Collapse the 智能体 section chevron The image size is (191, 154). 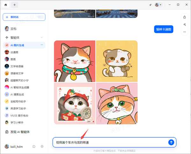(x=42, y=37)
